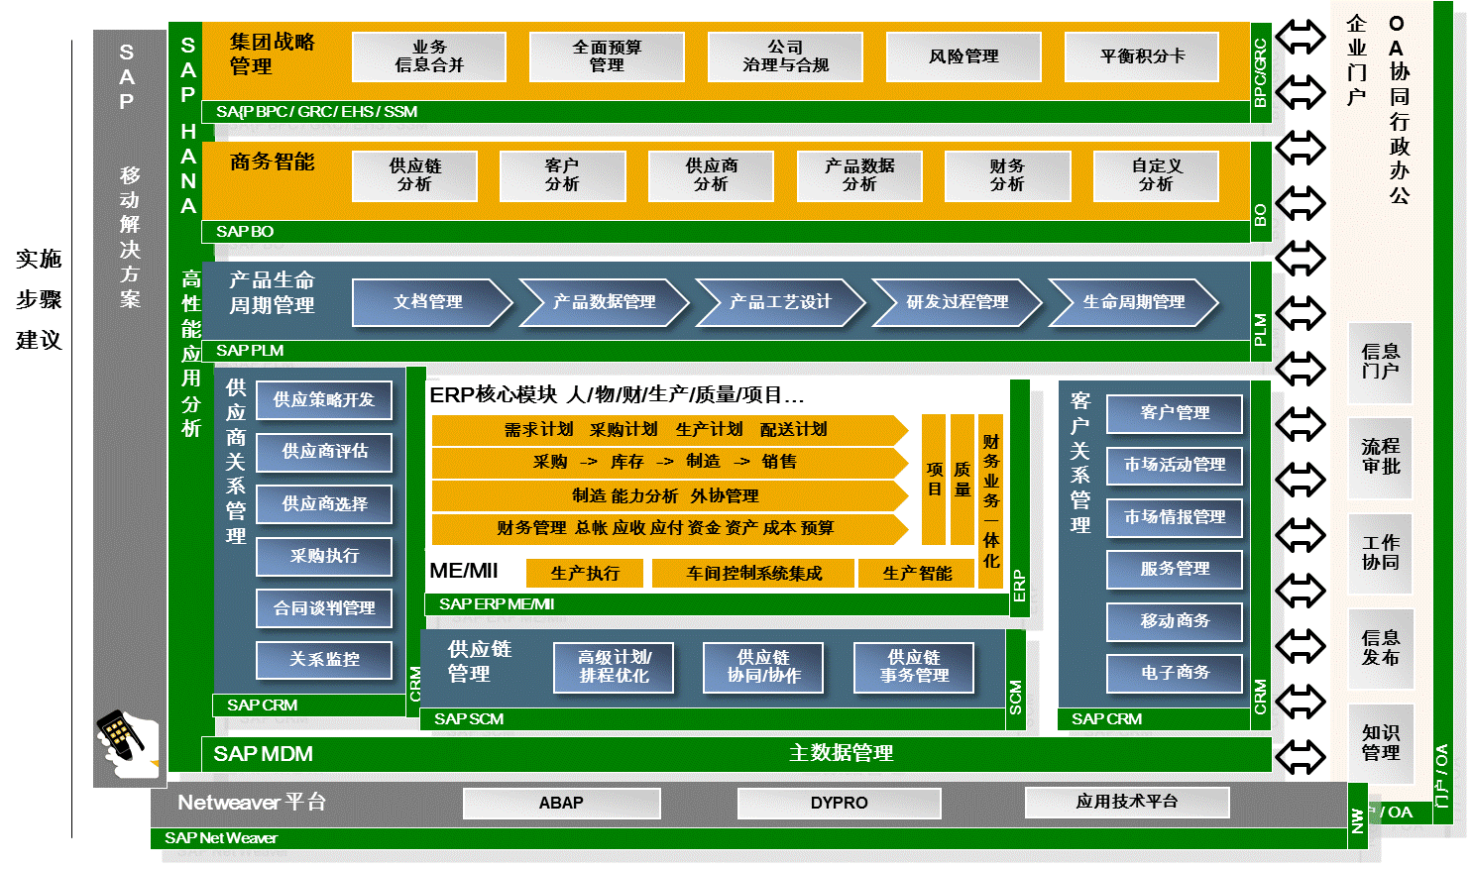Screen dimensions: 1473x869
Task: Click the 应用技术平台 box
Action: pos(1127,803)
